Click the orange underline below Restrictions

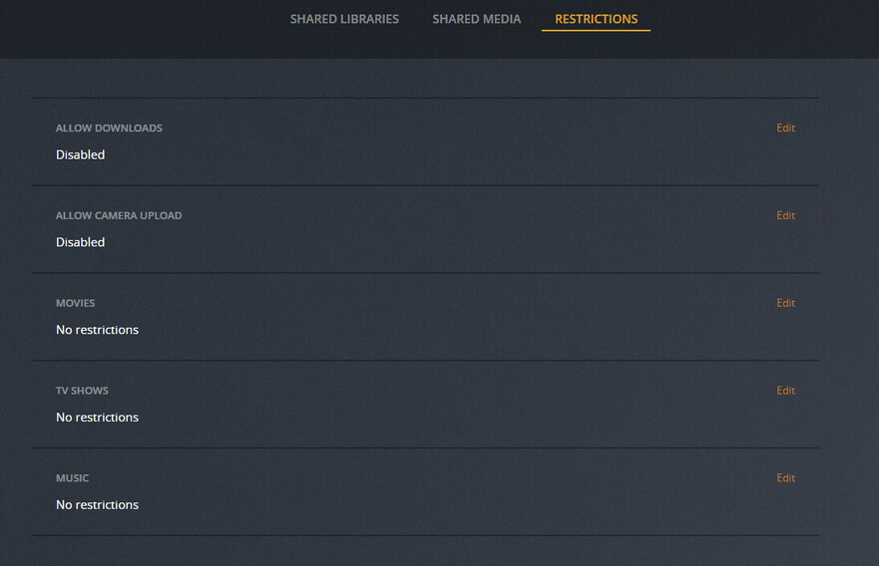tap(596, 30)
